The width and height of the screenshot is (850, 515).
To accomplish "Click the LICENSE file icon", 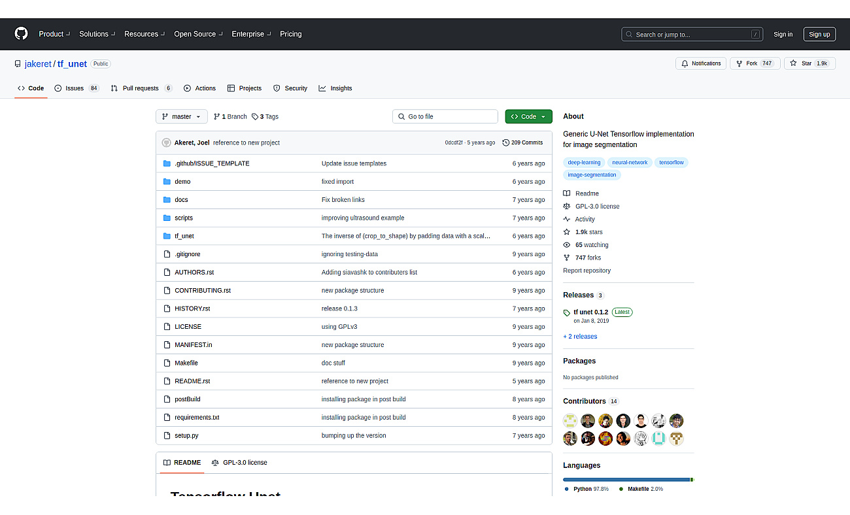I will (167, 327).
